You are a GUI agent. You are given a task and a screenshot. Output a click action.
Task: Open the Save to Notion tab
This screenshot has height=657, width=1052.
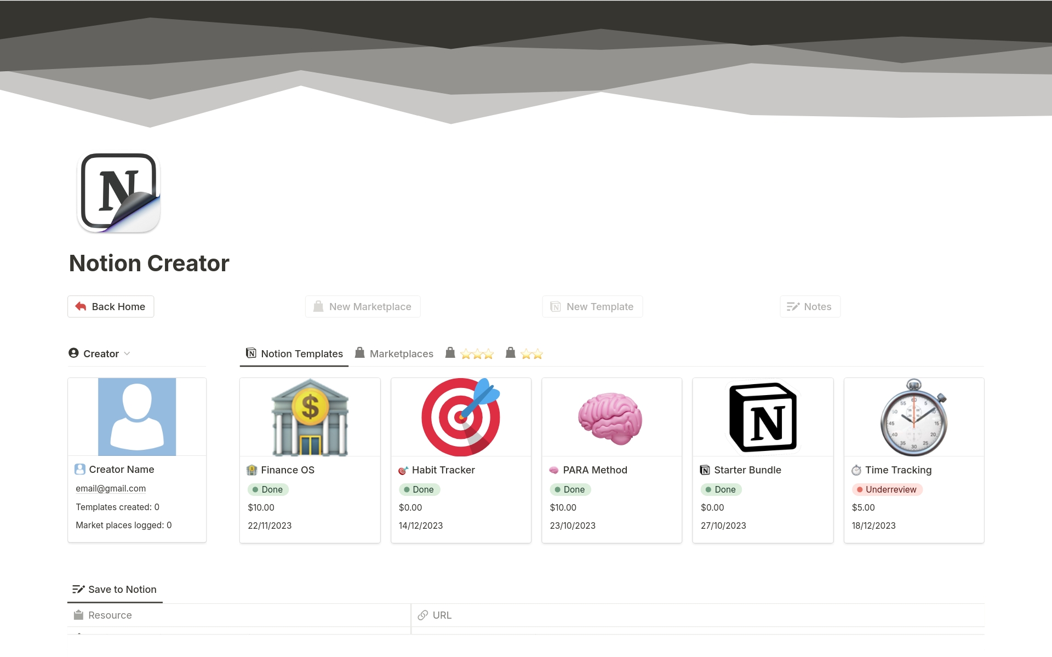115,590
